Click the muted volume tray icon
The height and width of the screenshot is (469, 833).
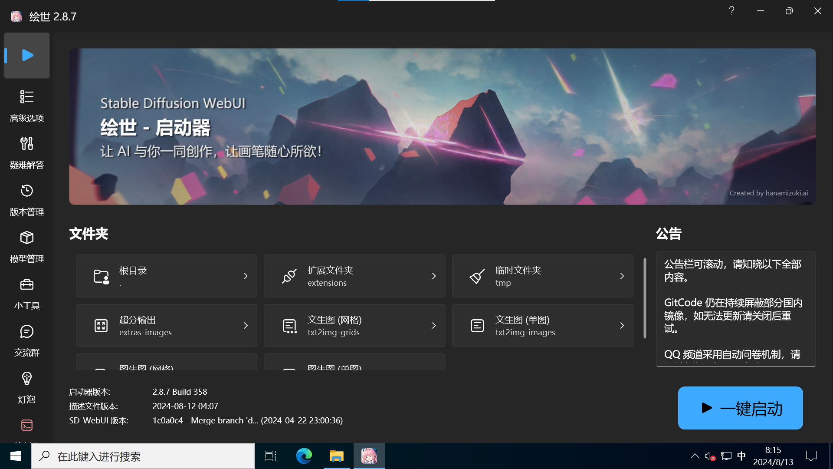[710, 456]
